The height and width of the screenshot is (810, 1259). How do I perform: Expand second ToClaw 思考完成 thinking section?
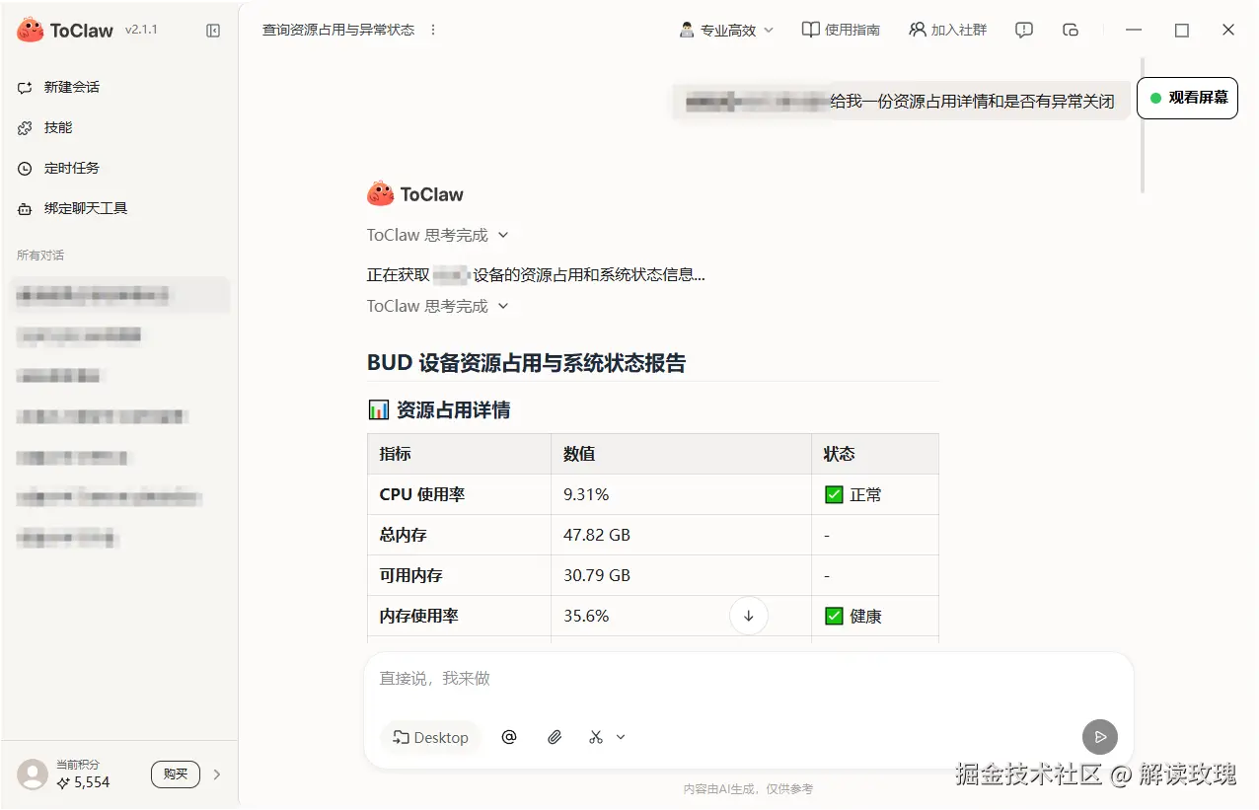pos(438,306)
